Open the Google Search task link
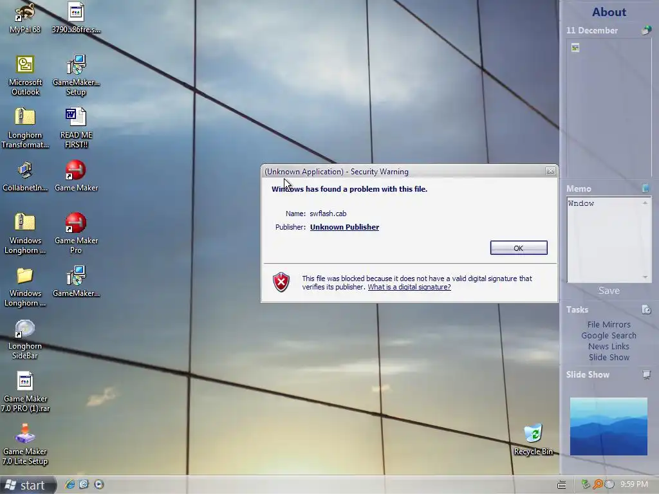The height and width of the screenshot is (494, 659). click(609, 335)
